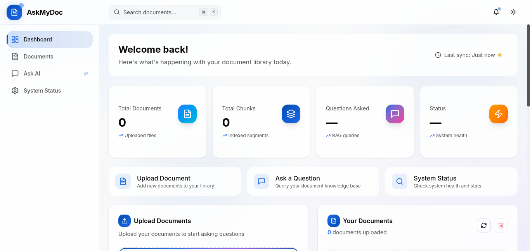Click the chat bubble icon on Questions Asked card
The width and height of the screenshot is (530, 251).
click(395, 114)
